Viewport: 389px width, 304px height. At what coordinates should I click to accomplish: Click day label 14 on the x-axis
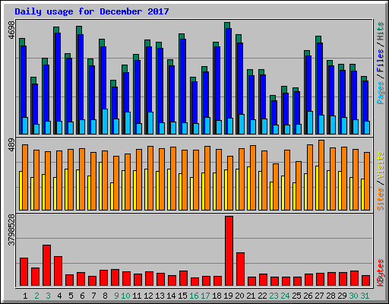click(171, 296)
